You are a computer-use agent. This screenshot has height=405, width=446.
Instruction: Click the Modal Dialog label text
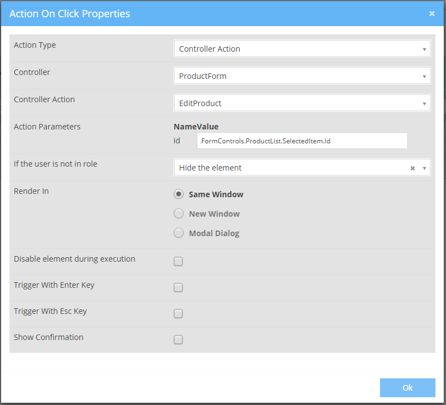tap(214, 233)
